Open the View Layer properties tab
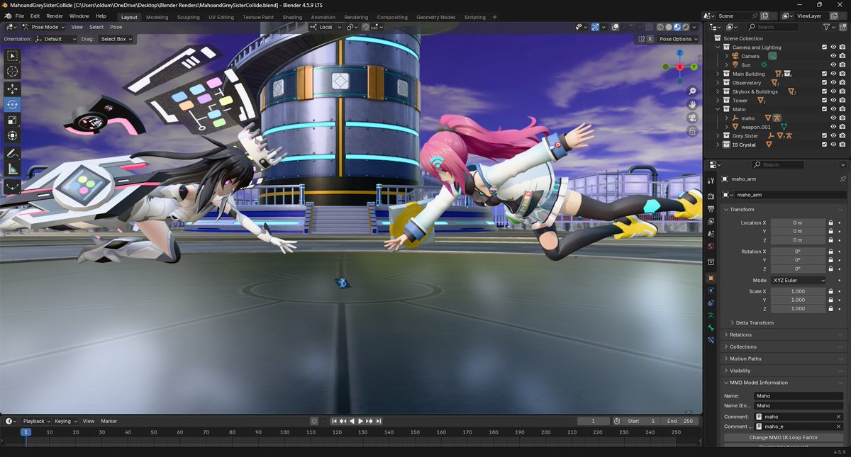 (x=711, y=221)
